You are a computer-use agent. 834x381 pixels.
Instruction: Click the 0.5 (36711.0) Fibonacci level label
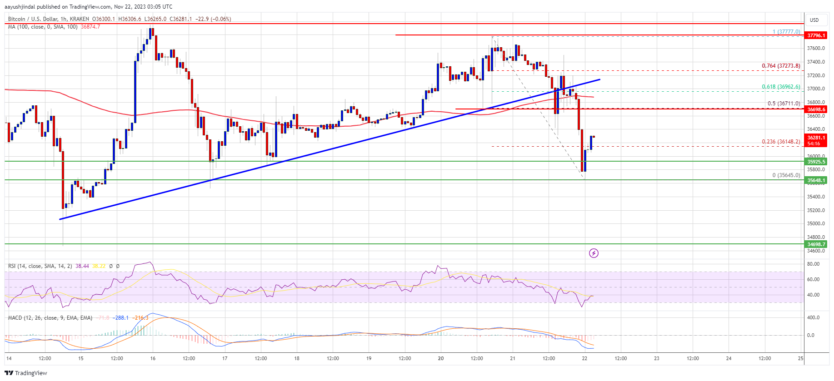click(784, 104)
